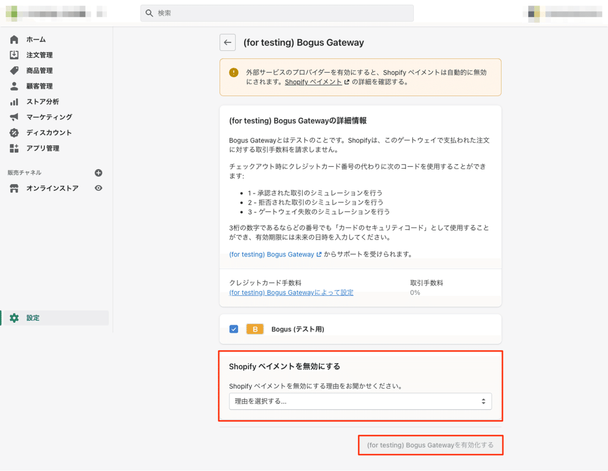This screenshot has height=471, width=608.
Task: Open 顧客管理 in the sidebar
Action: tap(40, 86)
